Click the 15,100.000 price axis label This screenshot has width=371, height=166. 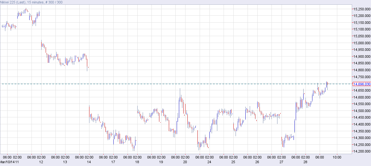point(362,29)
